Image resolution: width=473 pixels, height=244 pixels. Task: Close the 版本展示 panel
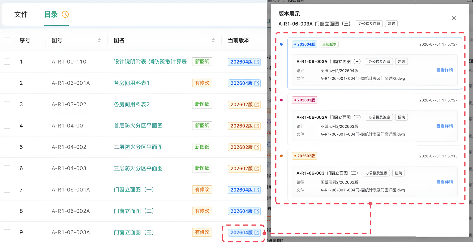coord(454,18)
